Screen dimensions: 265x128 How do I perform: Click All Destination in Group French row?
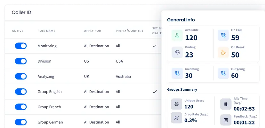[x=97, y=107]
